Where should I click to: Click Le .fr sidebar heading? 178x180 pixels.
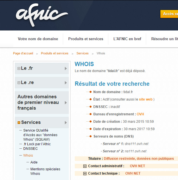pyautogui.click(x=27, y=68)
